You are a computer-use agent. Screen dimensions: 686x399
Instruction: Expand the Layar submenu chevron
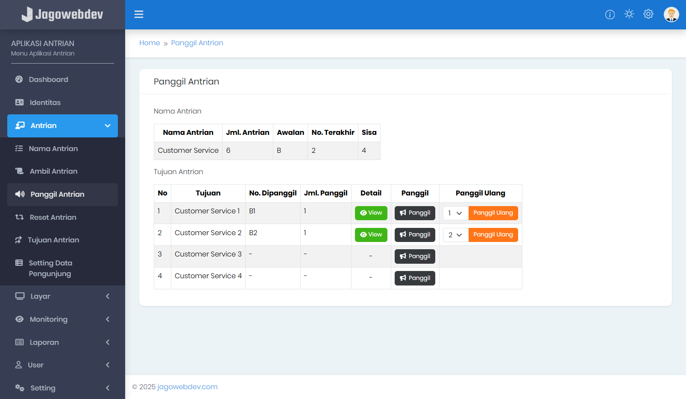pos(108,296)
